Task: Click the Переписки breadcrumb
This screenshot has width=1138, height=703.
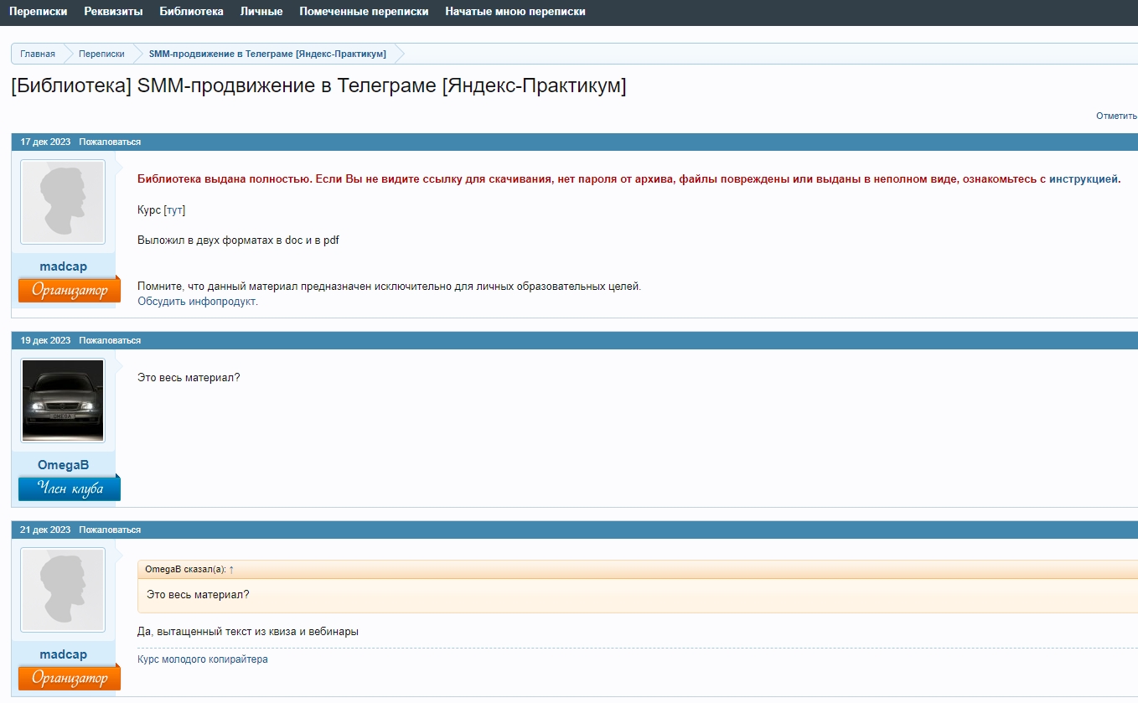Action: coord(101,54)
